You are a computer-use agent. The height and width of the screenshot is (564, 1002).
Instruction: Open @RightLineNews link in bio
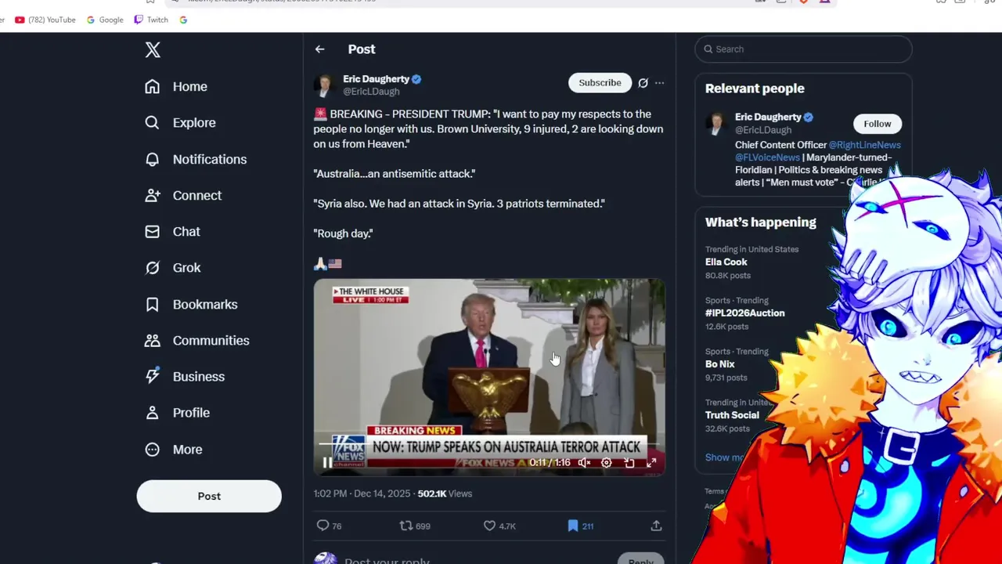(864, 145)
